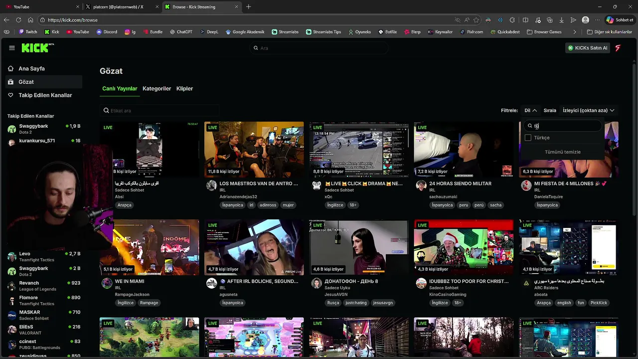Screen dimensions: 638x359
Task: Add page to favorites star icon
Action: 476,20
